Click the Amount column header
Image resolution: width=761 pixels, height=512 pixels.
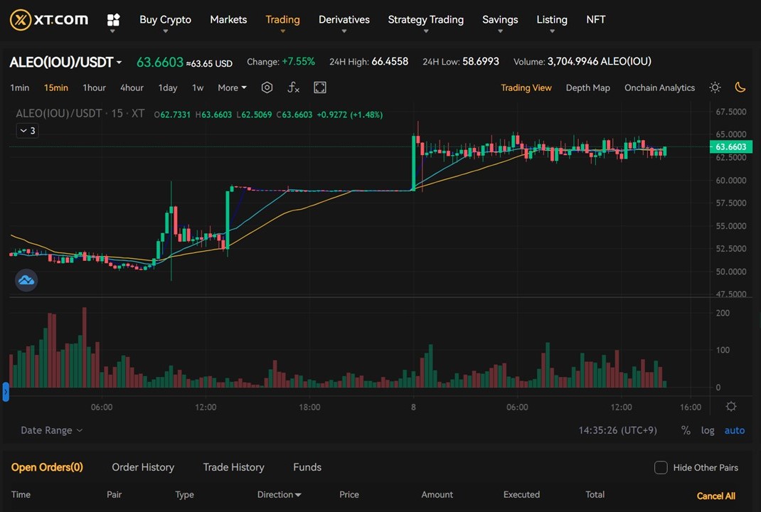coord(437,494)
